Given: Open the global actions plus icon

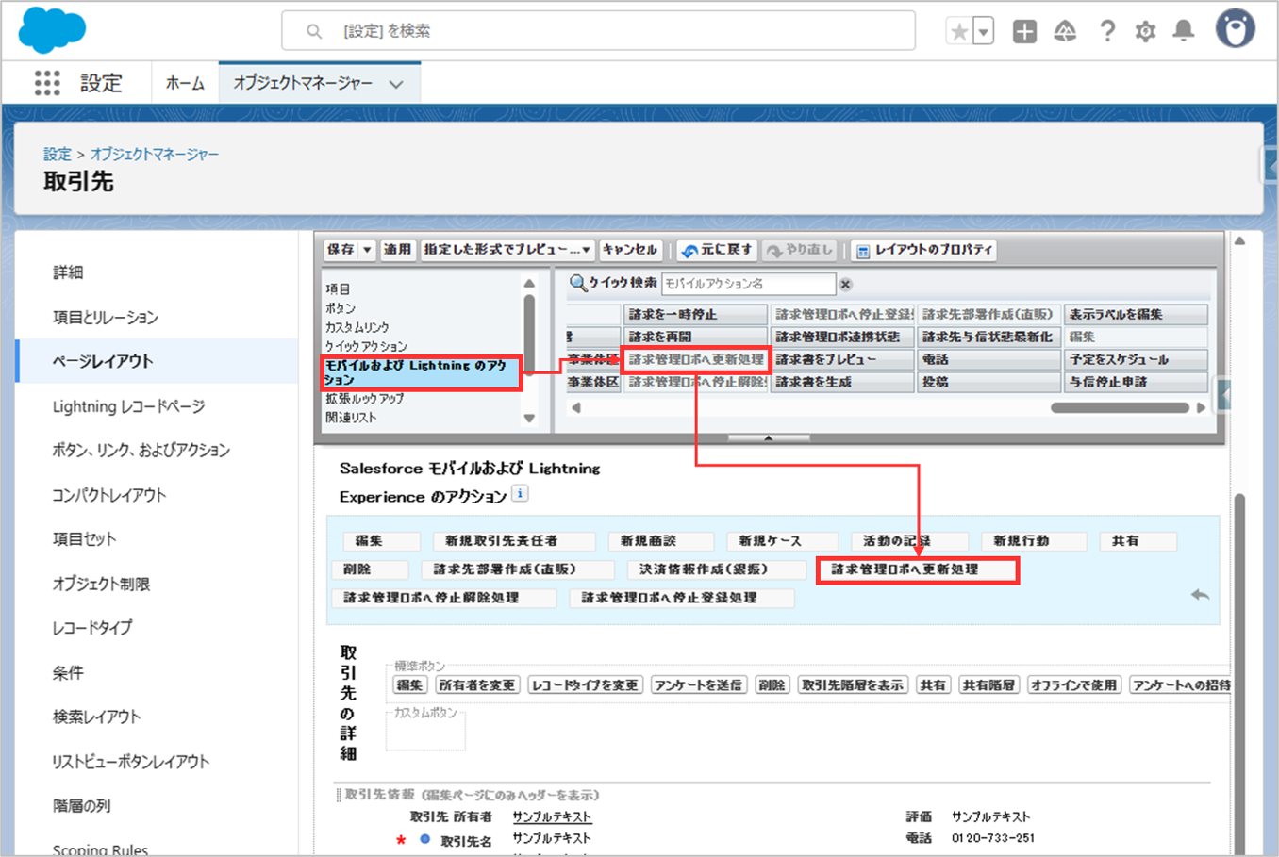Looking at the screenshot, I should tap(1024, 32).
